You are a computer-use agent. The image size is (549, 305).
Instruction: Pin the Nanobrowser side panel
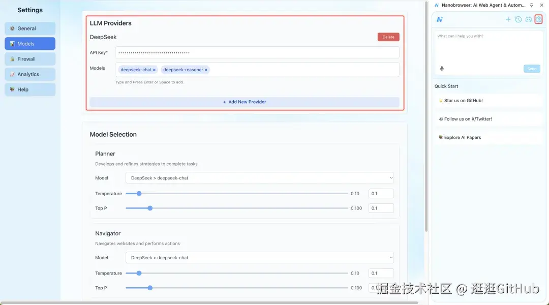tap(532, 5)
